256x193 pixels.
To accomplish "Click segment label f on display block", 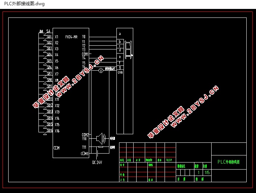I will coord(120,63).
